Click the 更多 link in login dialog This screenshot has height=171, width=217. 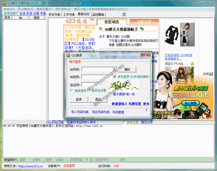146,104
